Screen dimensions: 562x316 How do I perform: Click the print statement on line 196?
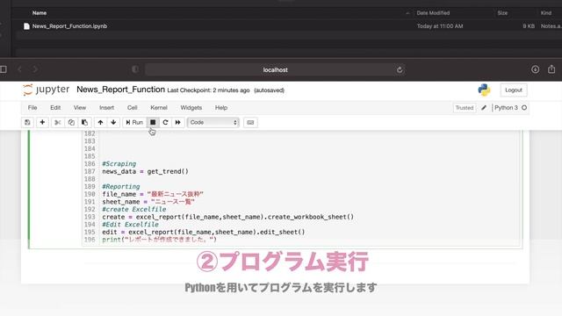[x=160, y=240]
